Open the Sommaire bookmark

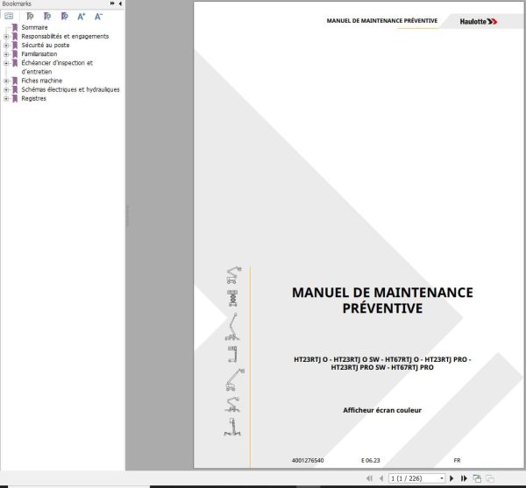point(34,27)
